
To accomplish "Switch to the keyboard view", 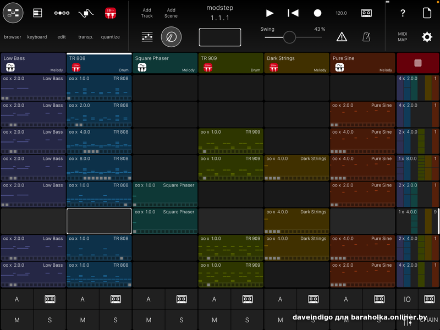I will click(37, 13).
